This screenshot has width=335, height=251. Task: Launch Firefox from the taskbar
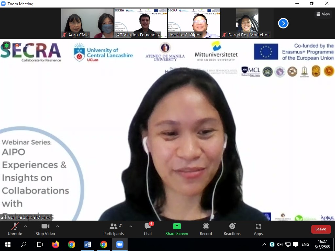click(56, 244)
